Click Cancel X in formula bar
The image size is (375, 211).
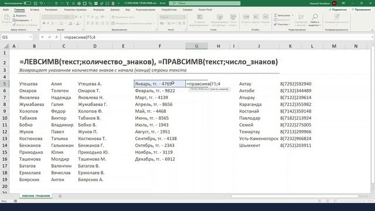point(42,38)
